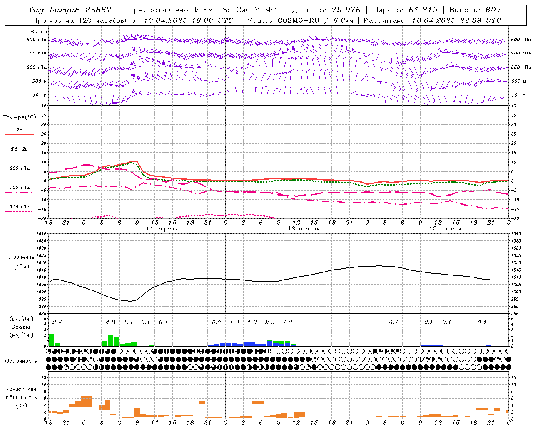Click the Осадки precipitation label
The width and height of the screenshot is (533, 426).
[21, 327]
